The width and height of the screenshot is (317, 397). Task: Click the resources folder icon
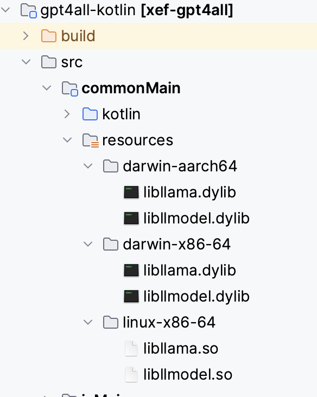click(91, 140)
